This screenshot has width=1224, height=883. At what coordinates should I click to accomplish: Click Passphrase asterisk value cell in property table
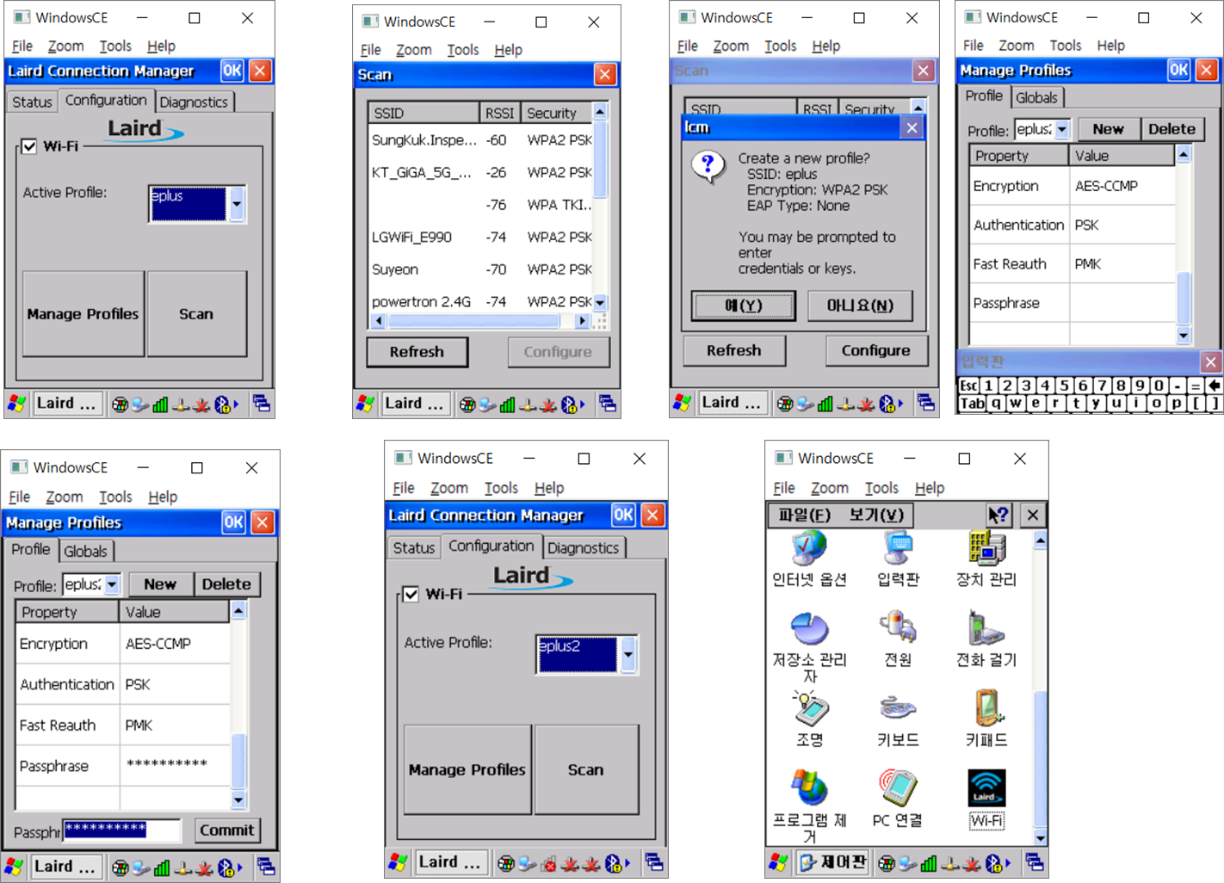point(176,764)
